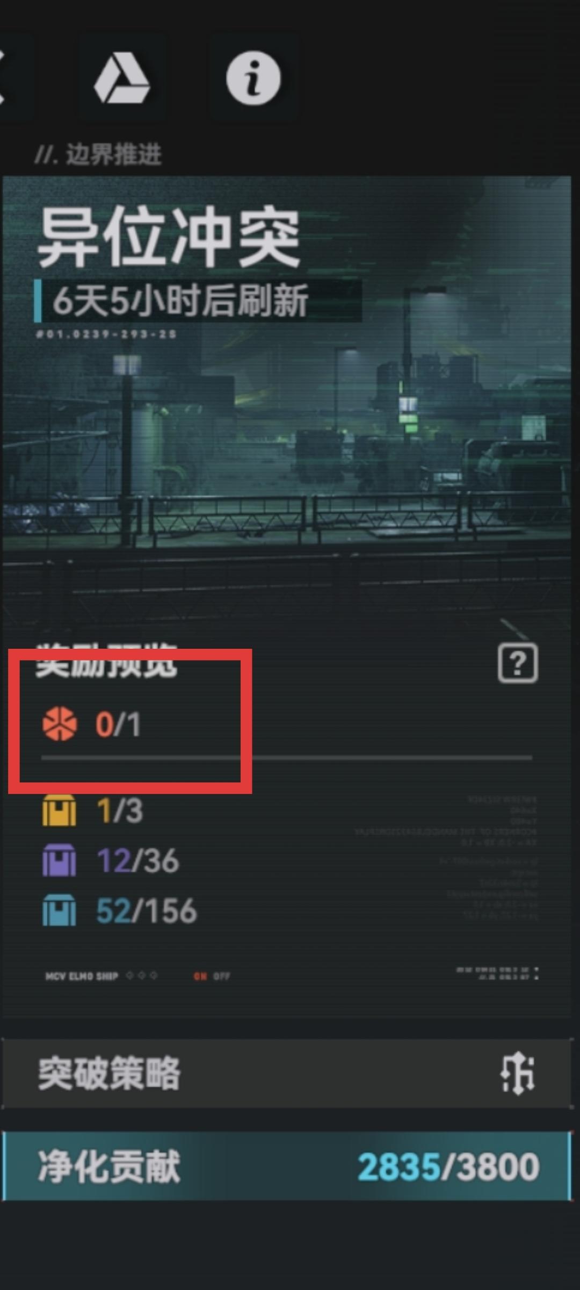Open the 突破策略 panel
Viewport: 580px width, 1290px height.
(x=287, y=1073)
